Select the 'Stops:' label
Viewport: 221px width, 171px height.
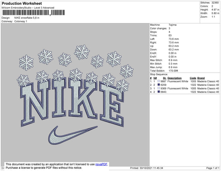[154, 32]
